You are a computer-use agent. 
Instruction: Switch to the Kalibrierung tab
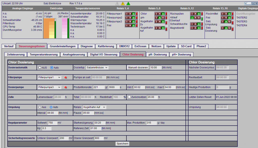[x=106, y=46]
